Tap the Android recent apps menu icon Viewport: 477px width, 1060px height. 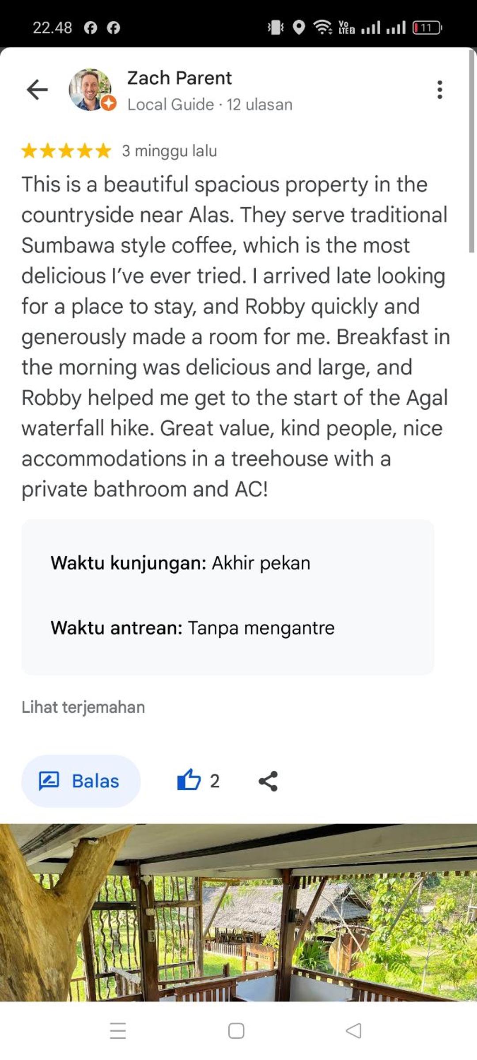click(118, 1030)
